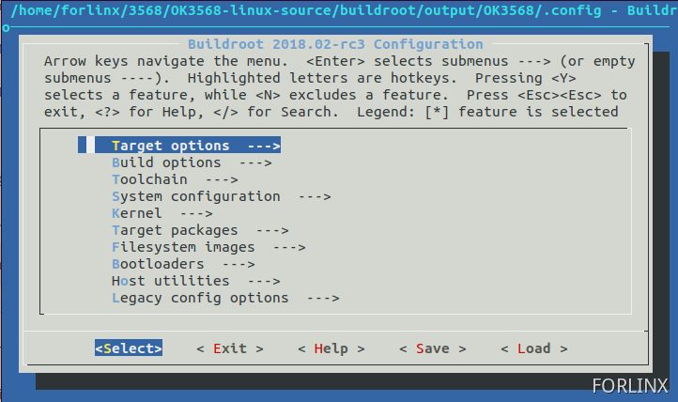Open Help from the bottom bar
The width and height of the screenshot is (678, 402).
click(331, 348)
